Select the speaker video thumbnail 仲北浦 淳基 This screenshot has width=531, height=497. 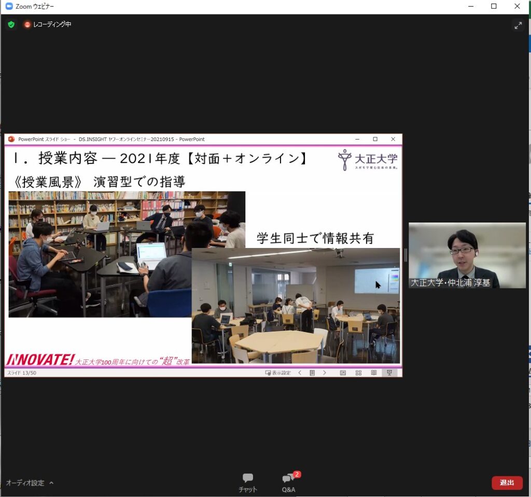click(467, 255)
